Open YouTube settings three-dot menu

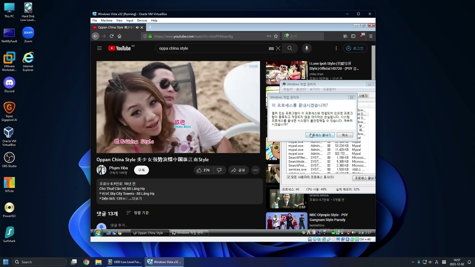click(336, 48)
